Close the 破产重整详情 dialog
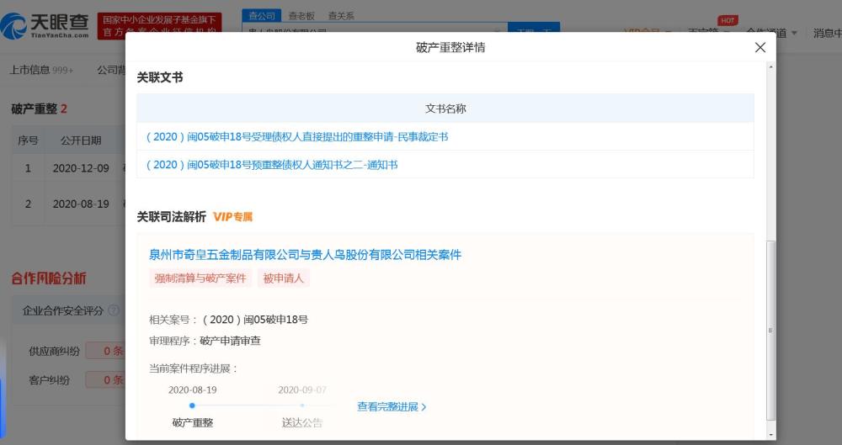The height and width of the screenshot is (445, 842). [x=759, y=47]
